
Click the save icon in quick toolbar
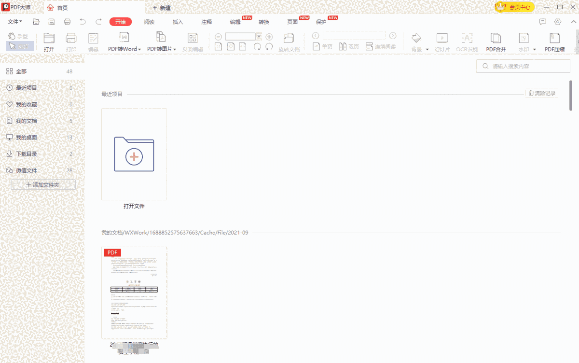click(x=52, y=22)
